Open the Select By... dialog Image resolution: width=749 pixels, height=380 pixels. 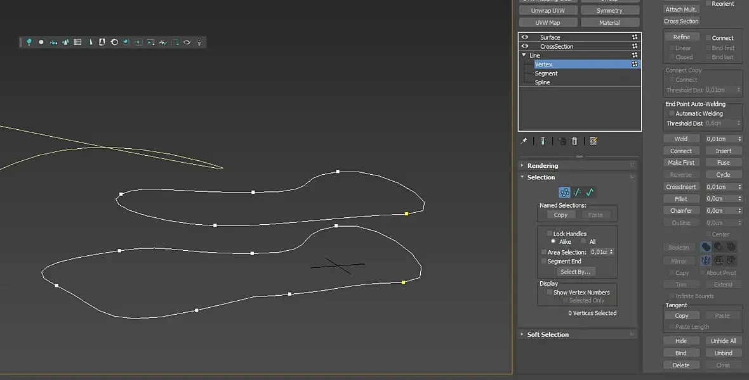575,272
